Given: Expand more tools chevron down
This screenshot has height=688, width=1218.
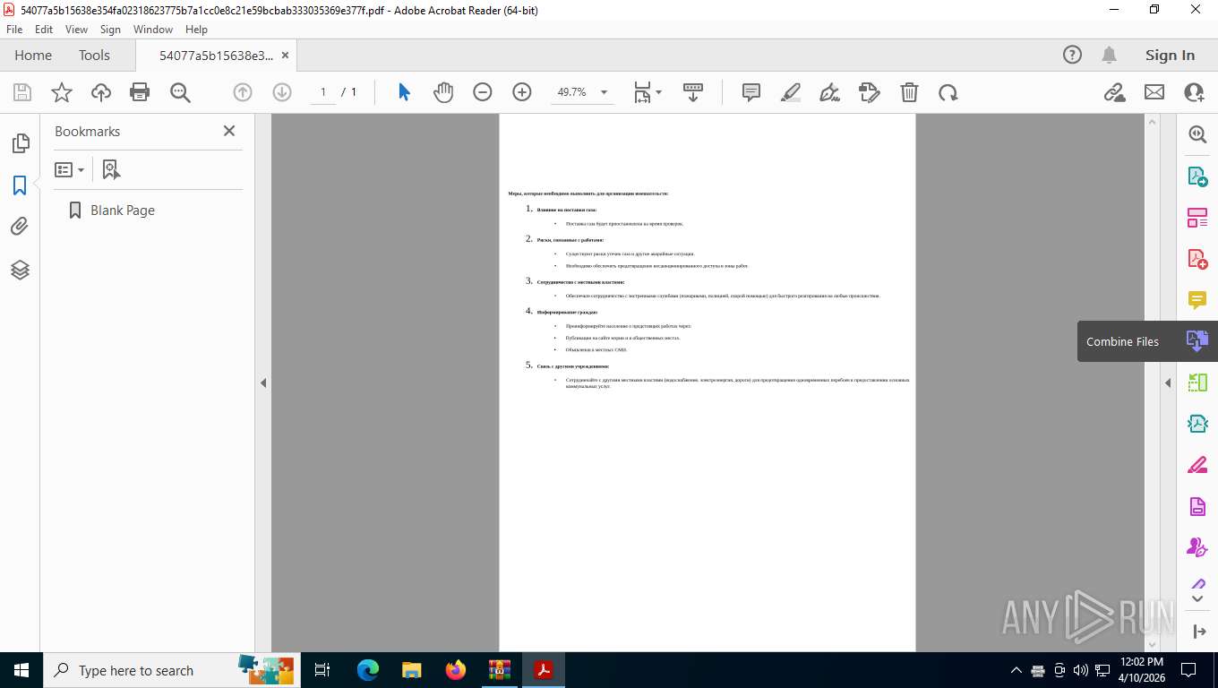Looking at the screenshot, I should (1197, 598).
